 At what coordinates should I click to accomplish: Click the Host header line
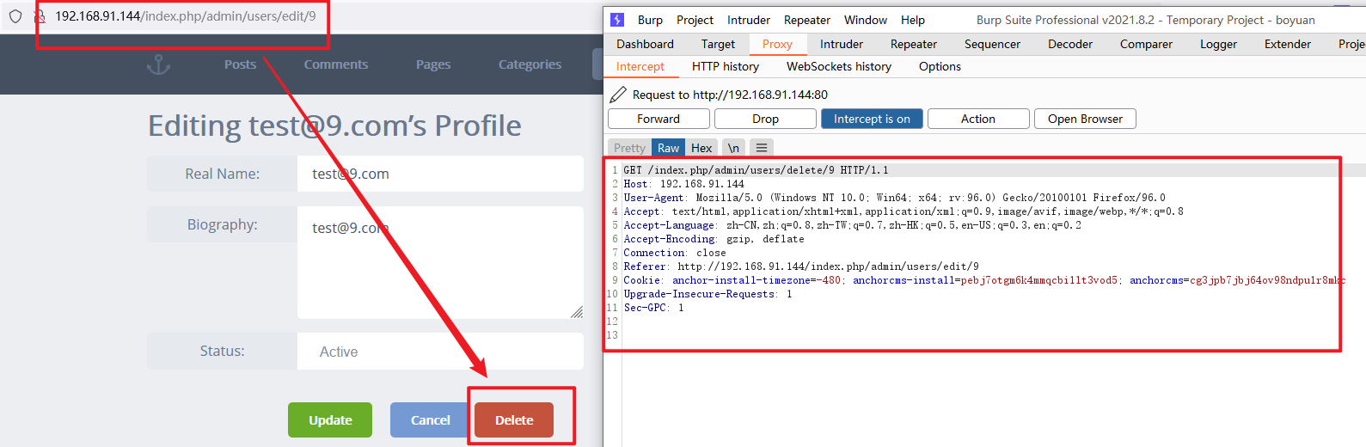(x=684, y=184)
